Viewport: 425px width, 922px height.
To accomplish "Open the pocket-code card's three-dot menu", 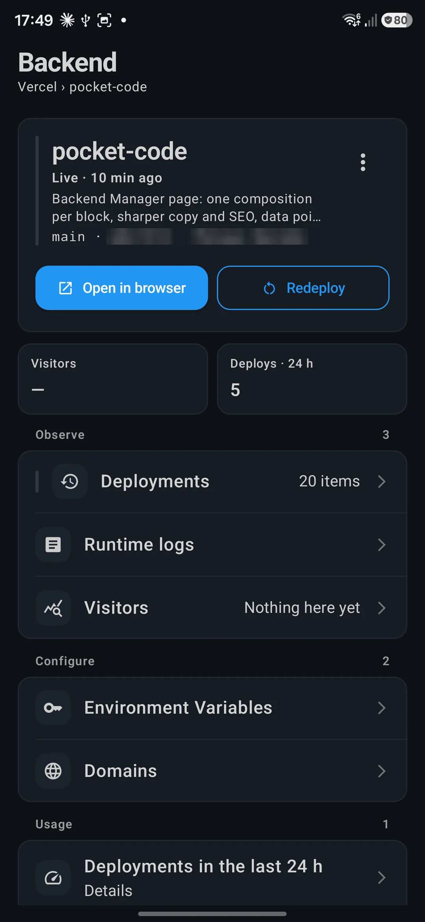I will (x=363, y=162).
